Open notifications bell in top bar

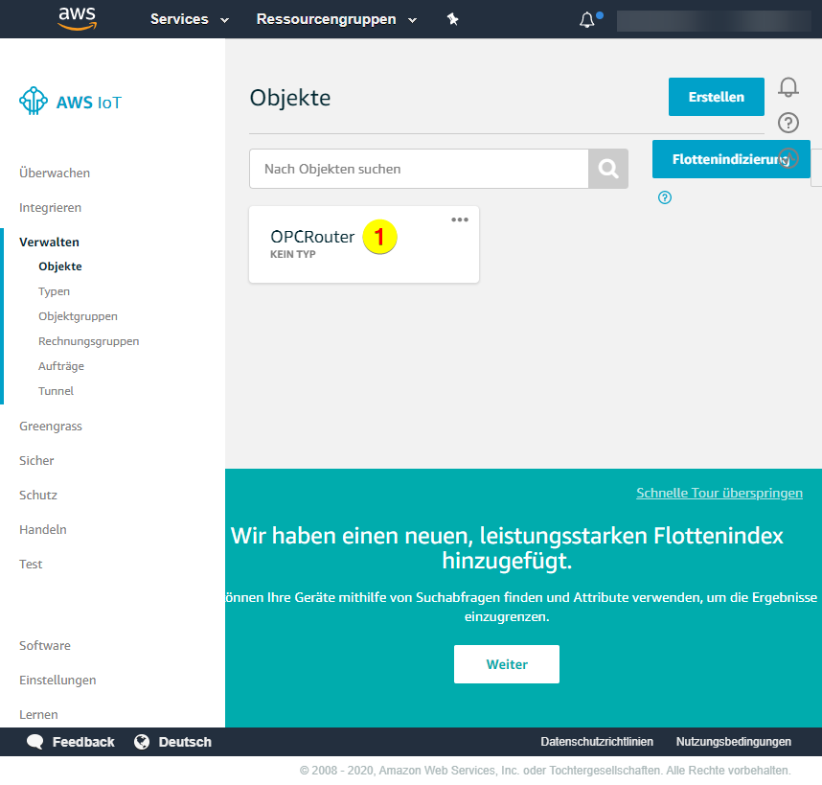(587, 20)
